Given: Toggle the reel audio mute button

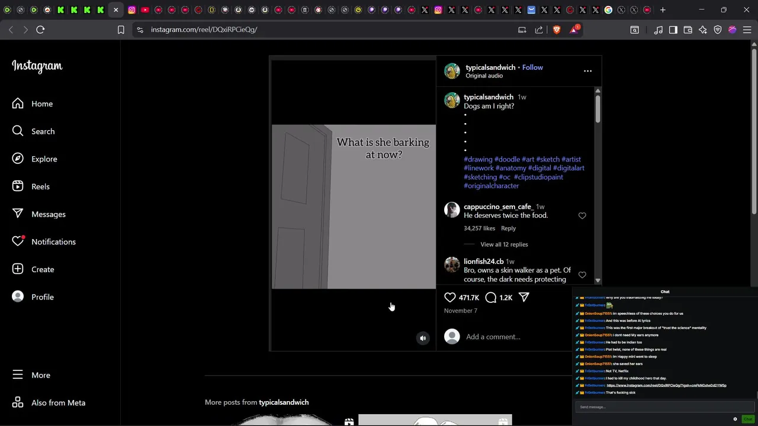Looking at the screenshot, I should pos(423,338).
